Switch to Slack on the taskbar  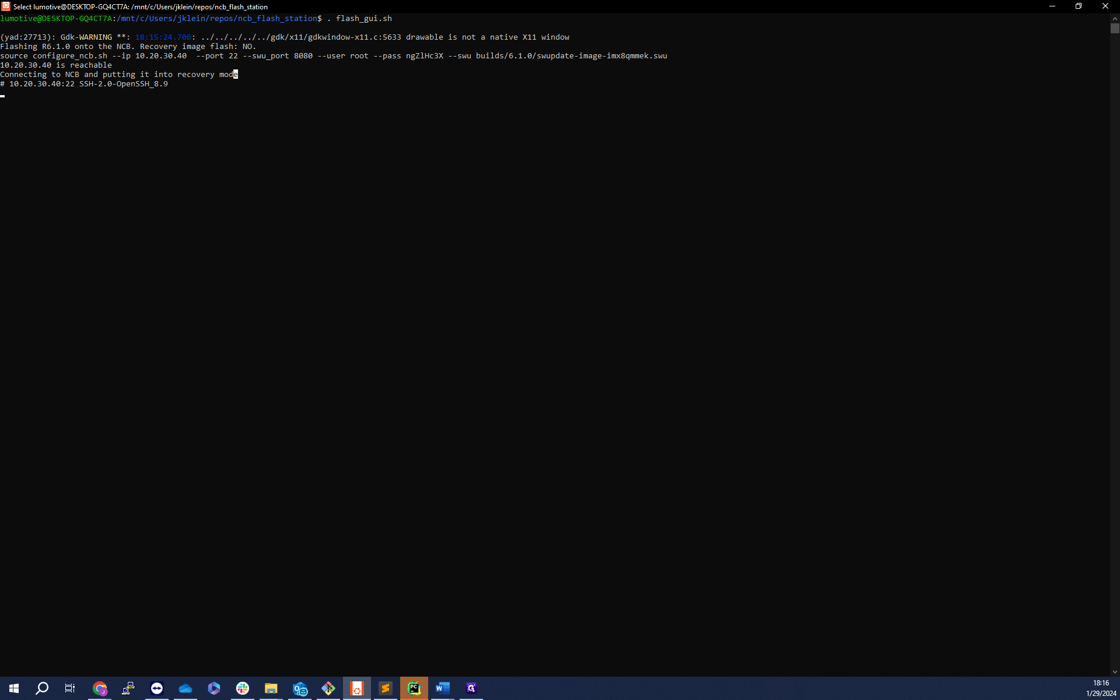point(243,688)
